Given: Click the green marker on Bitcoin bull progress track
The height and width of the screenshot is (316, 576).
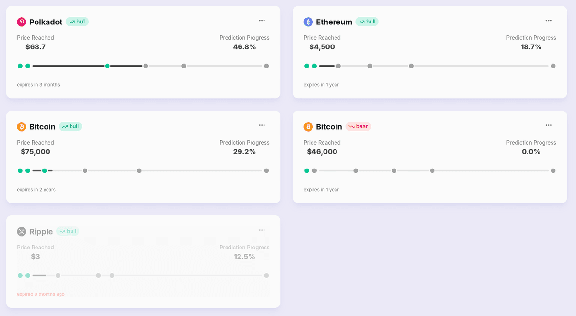Looking at the screenshot, I should [x=44, y=171].
